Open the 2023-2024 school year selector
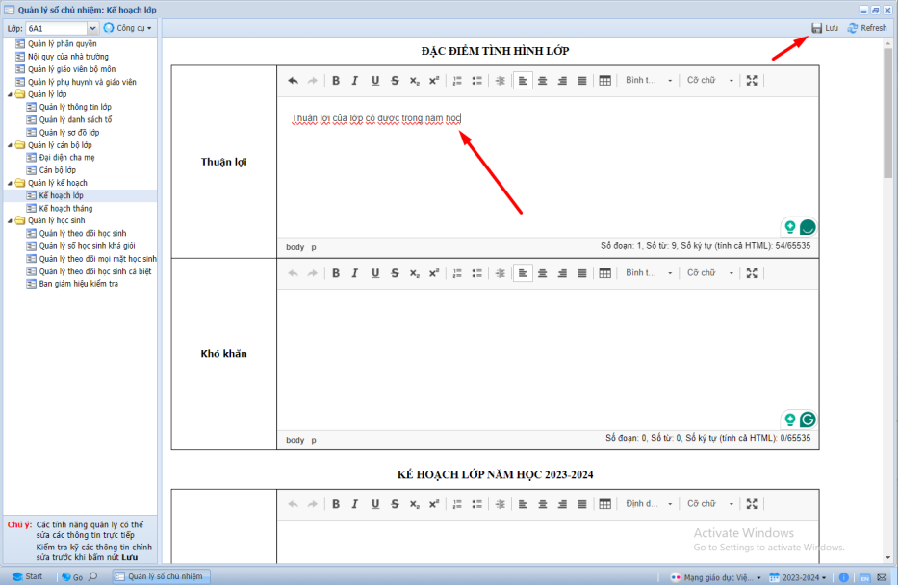This screenshot has height=586, width=899. pos(798,577)
